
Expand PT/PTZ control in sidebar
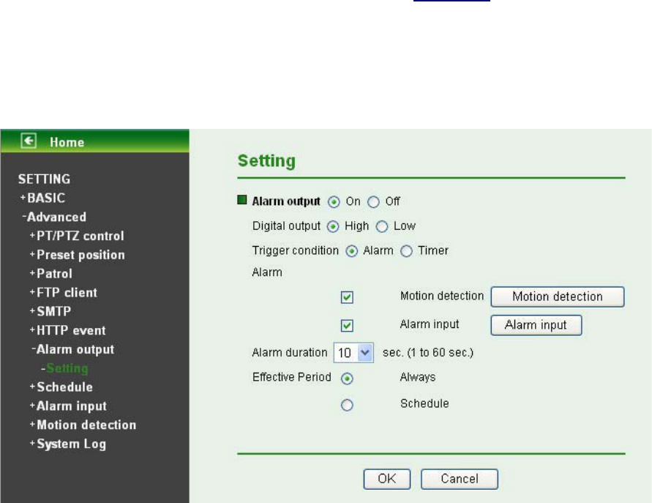tap(77, 236)
